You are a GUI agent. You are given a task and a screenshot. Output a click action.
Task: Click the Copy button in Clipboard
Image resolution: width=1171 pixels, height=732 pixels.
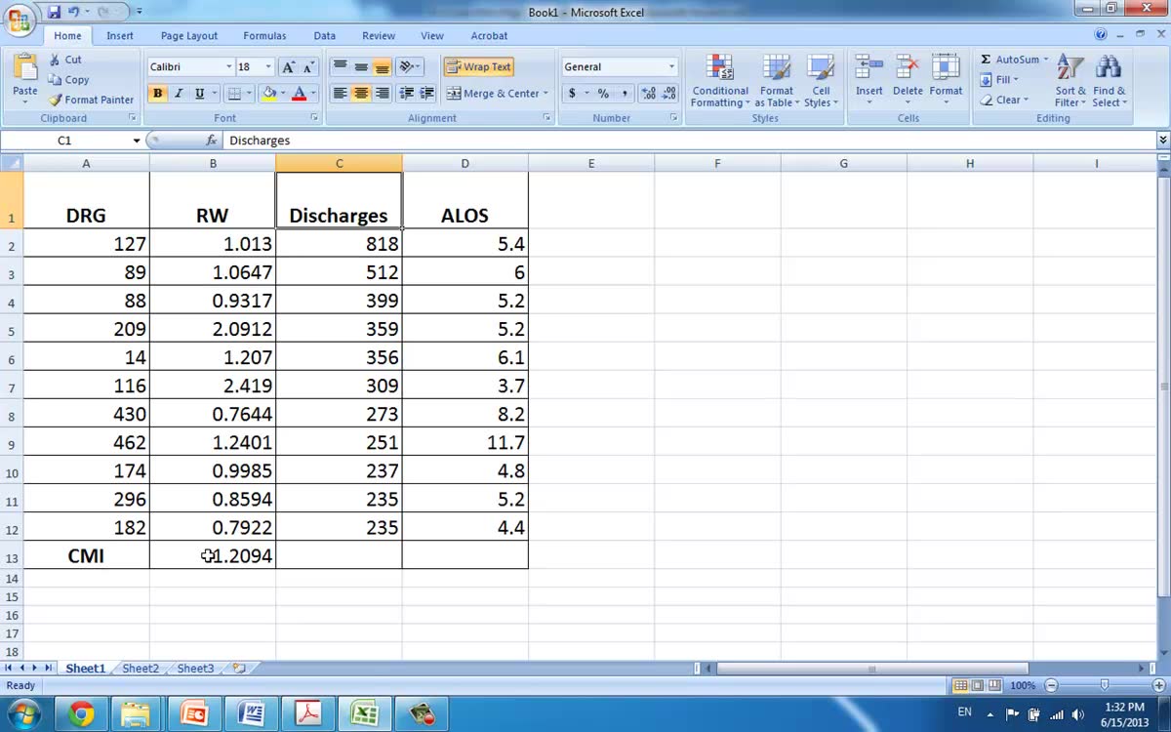pyautogui.click(x=69, y=80)
